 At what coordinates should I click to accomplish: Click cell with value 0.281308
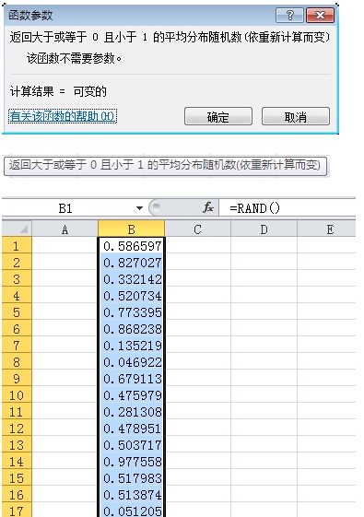131,411
